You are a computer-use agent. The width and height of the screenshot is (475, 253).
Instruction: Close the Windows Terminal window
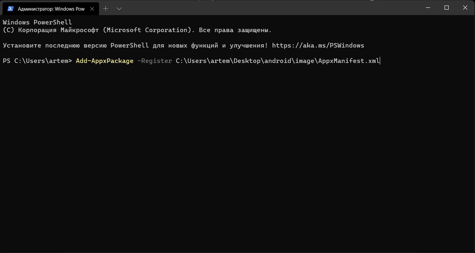(465, 8)
